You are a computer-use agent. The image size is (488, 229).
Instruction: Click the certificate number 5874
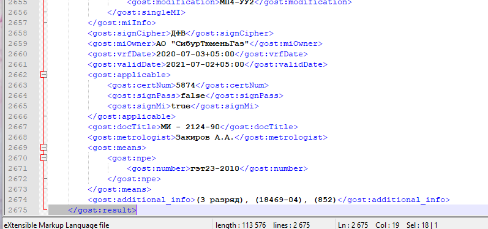pyautogui.click(x=186, y=85)
